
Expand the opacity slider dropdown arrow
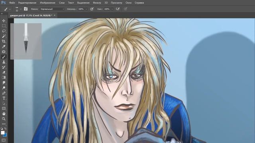pyautogui.click(x=86, y=9)
